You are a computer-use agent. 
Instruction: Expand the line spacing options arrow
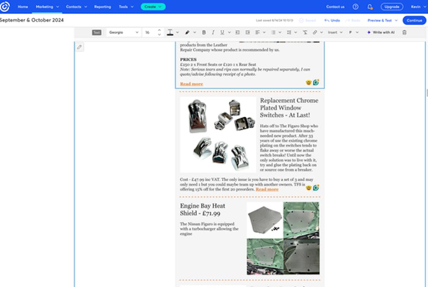click(x=296, y=33)
